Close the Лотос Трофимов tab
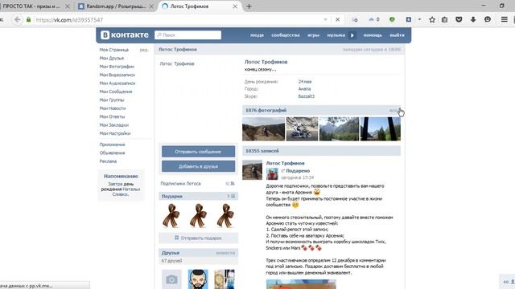The height and width of the screenshot is (289, 515). (x=235, y=6)
